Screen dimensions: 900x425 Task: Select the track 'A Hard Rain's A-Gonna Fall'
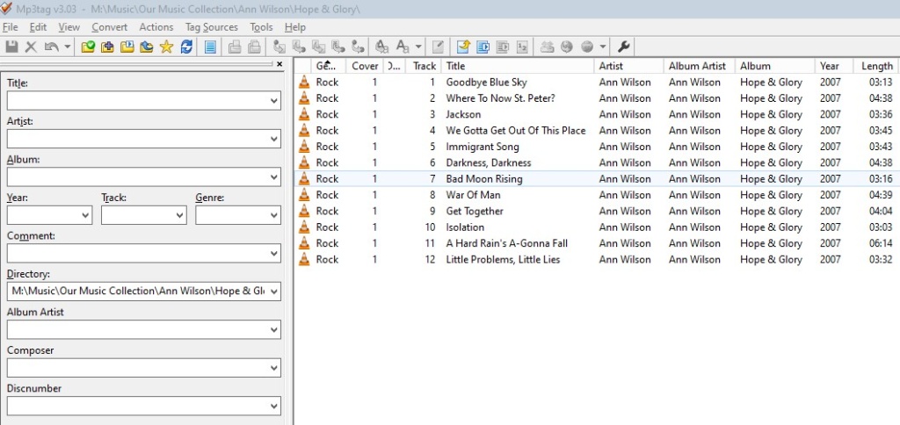pos(507,243)
